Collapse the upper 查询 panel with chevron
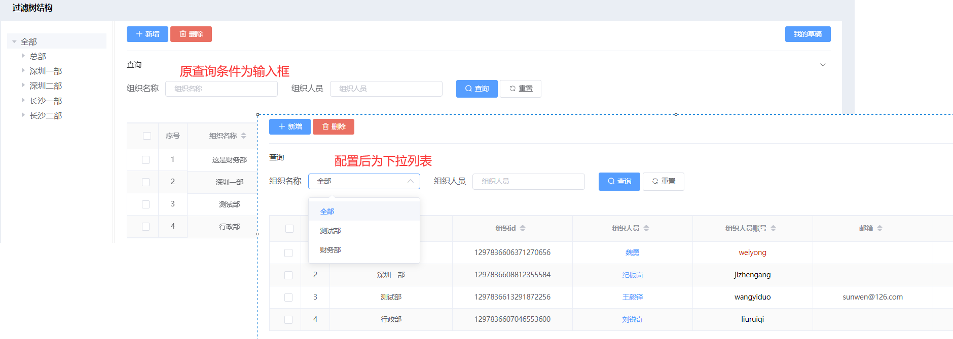This screenshot has width=953, height=339. 823,65
